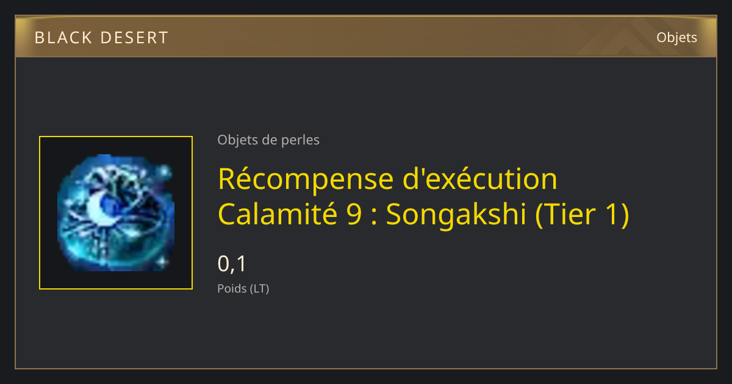Click the (Tier 1) text in the title
Viewport: 732px width, 384px height.
[582, 215]
